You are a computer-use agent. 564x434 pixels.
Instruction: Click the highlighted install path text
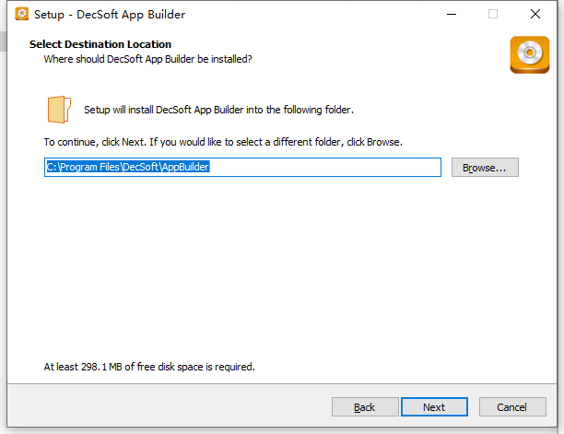click(x=128, y=167)
